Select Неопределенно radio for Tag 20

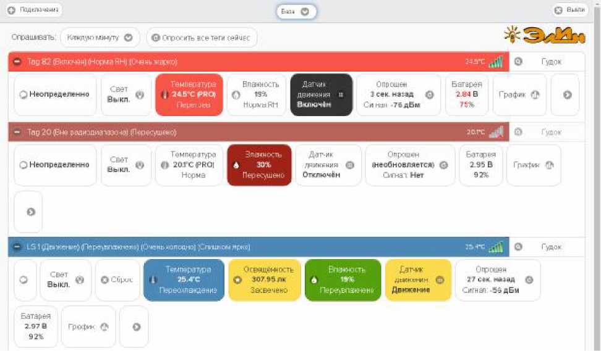[x=55, y=165]
